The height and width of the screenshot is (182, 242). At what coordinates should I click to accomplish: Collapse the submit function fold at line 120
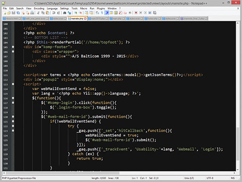point(13,117)
